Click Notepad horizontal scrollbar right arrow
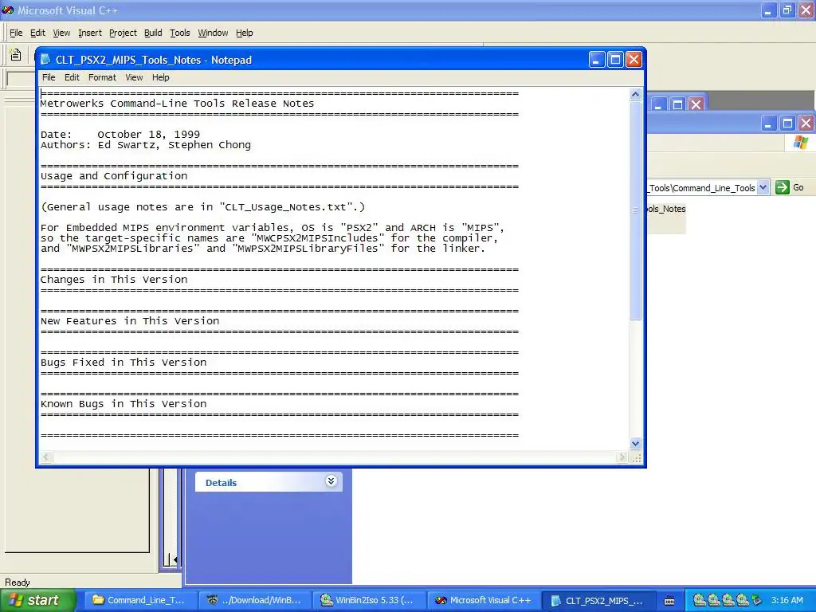This screenshot has height=612, width=816. [622, 457]
